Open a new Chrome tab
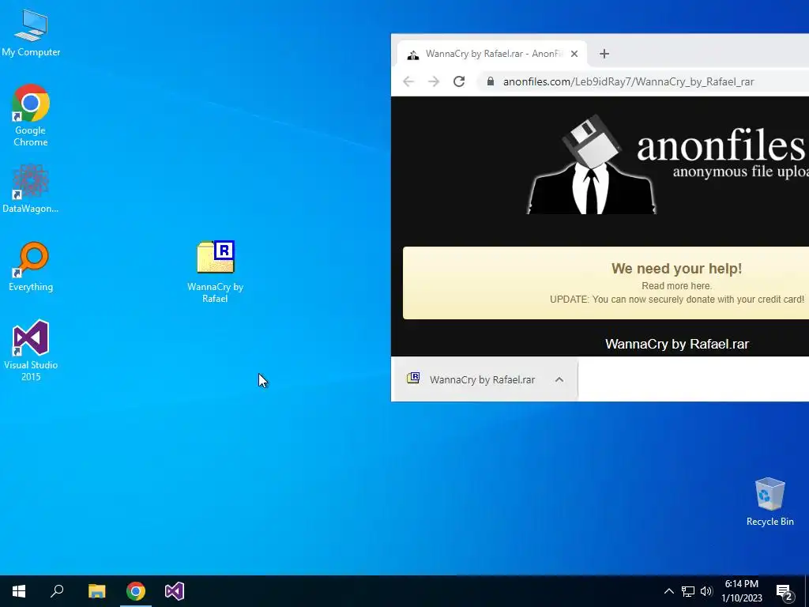This screenshot has height=607, width=809. [604, 54]
